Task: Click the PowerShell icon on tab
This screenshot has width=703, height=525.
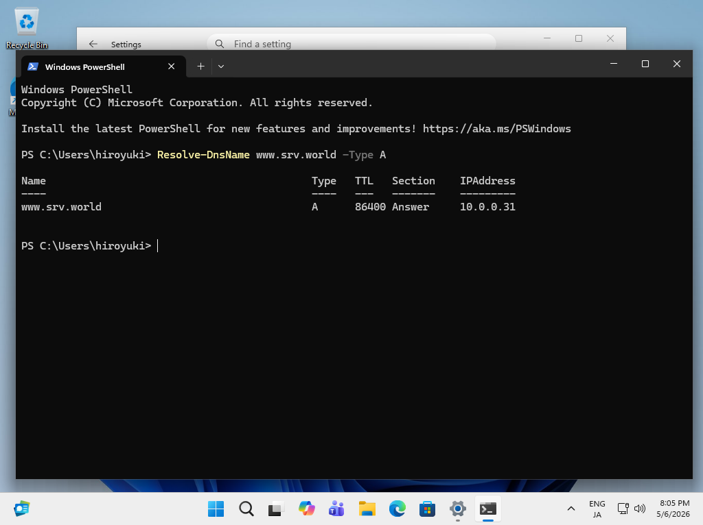Action: (x=33, y=66)
